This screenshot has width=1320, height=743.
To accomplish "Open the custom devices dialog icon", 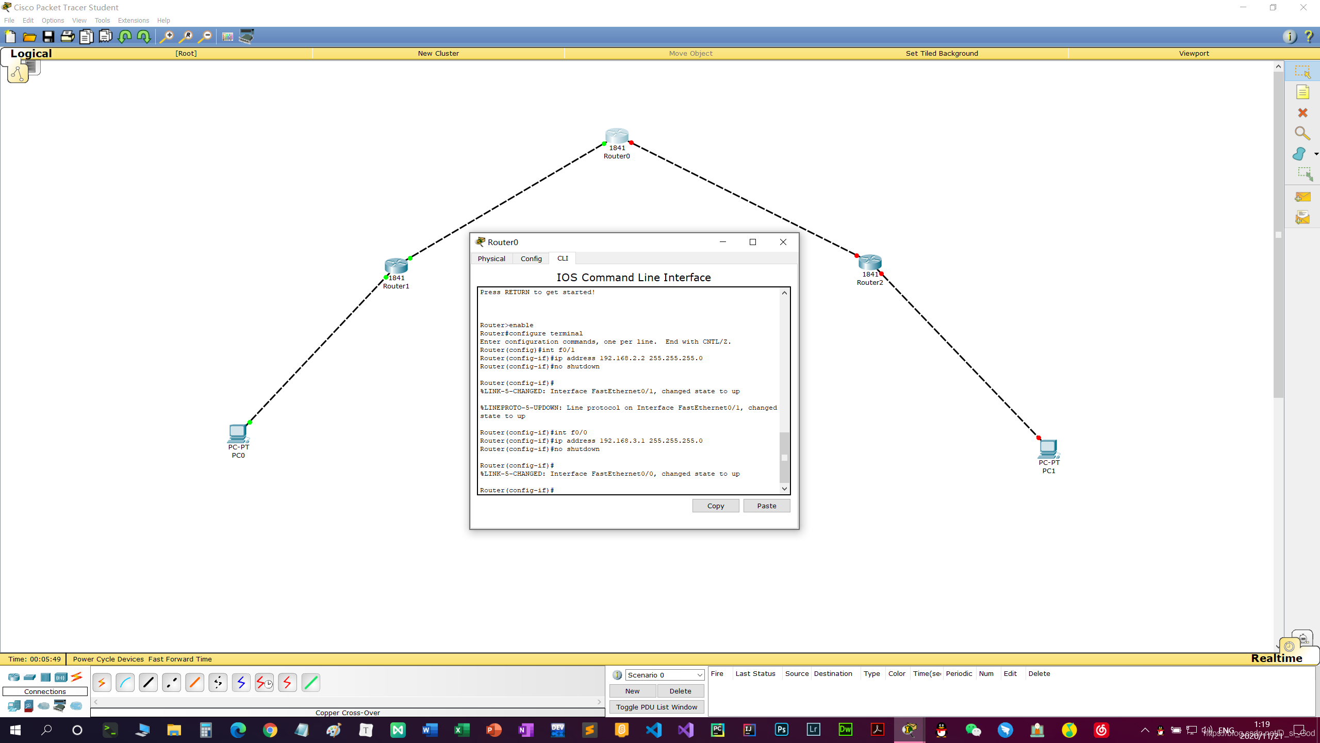I will tap(246, 37).
